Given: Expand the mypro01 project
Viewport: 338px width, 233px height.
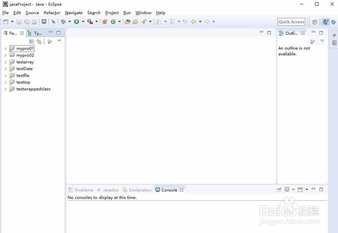Looking at the screenshot, I should click(x=6, y=49).
